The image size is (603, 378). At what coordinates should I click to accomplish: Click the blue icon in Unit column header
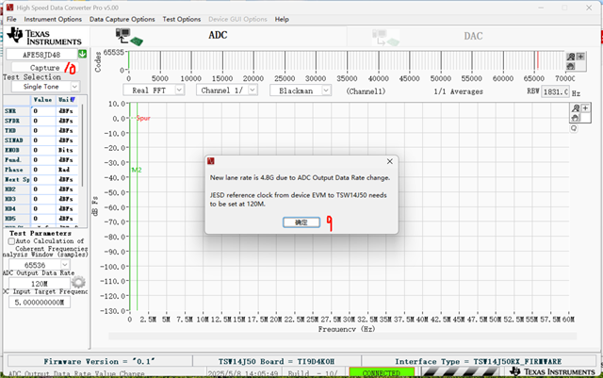point(73,100)
